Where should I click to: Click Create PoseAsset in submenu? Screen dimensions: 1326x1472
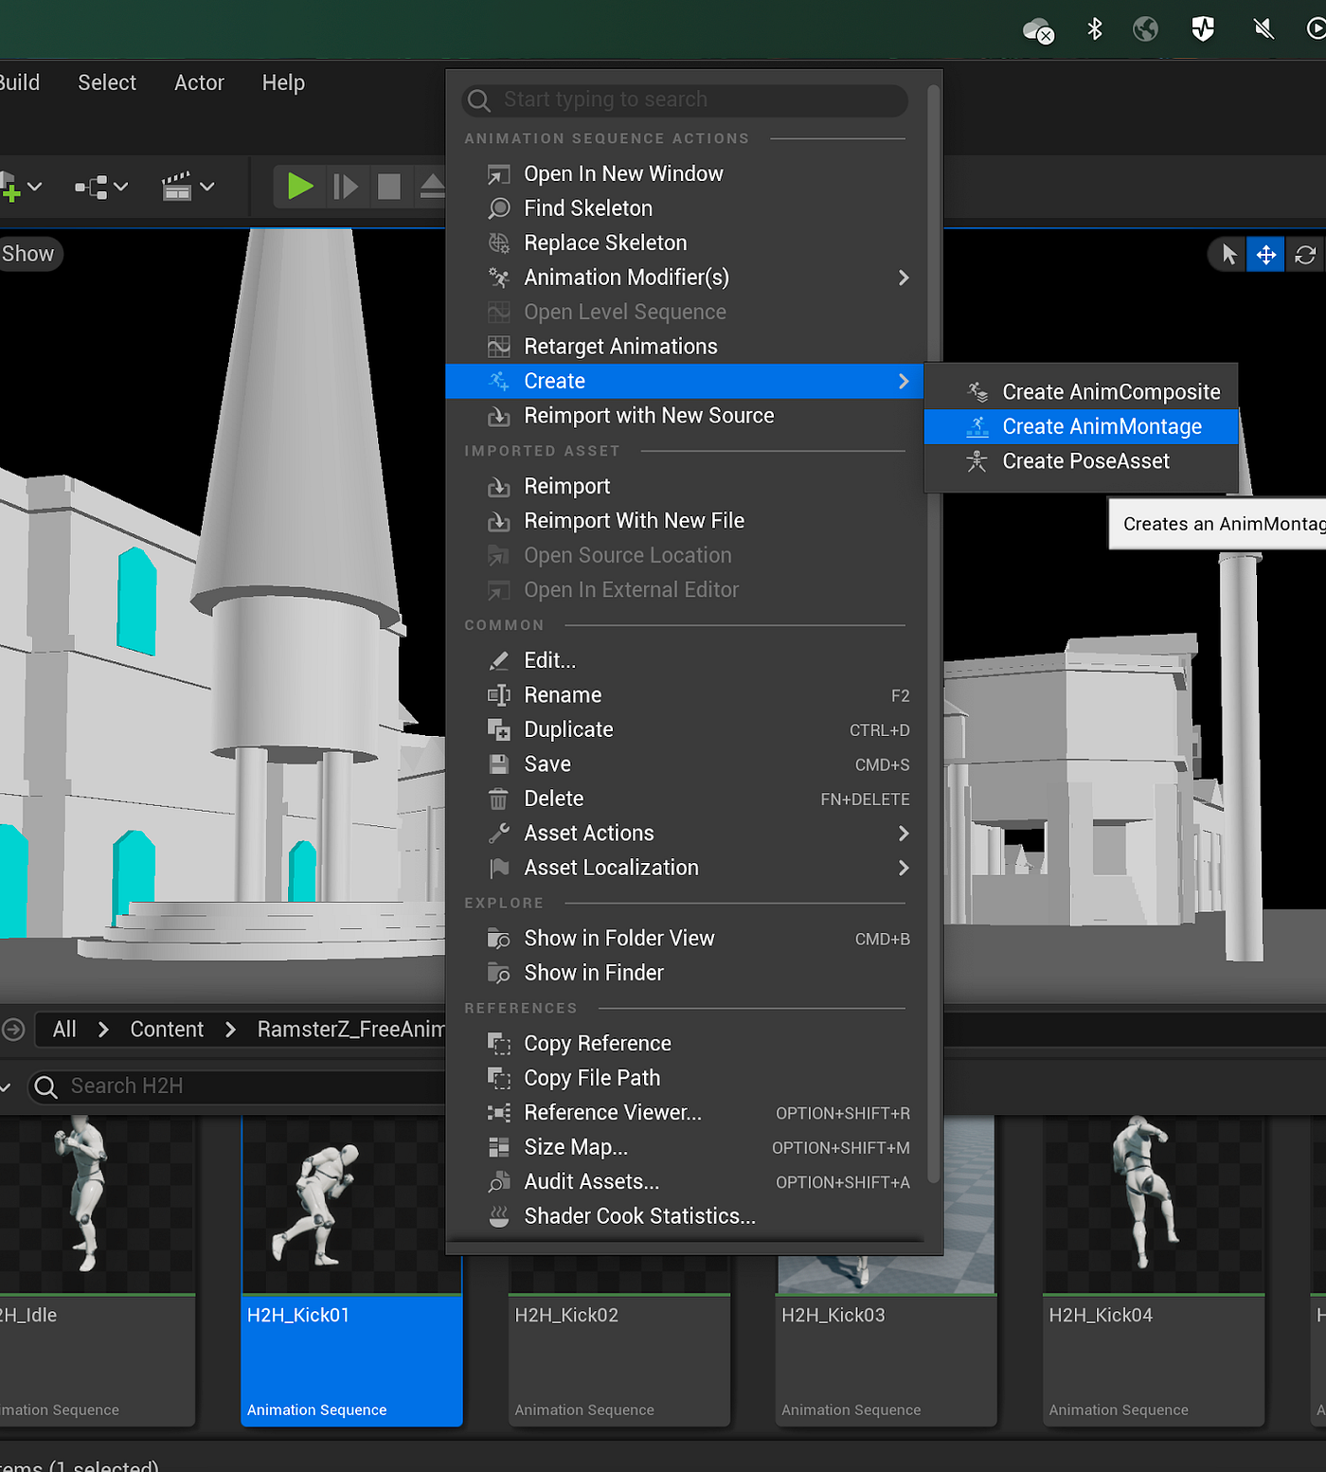coord(1081,461)
